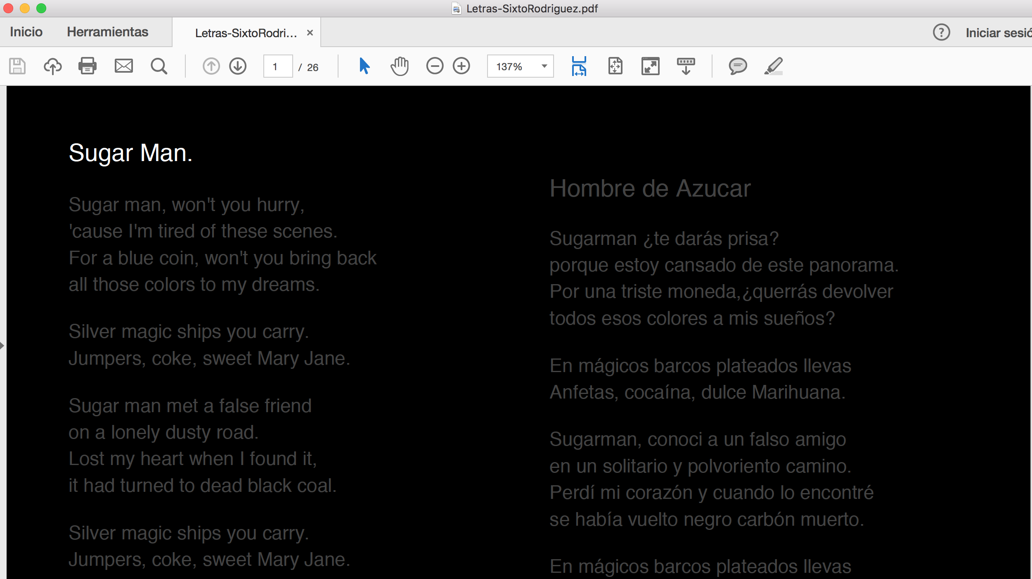Click the Hombre de Azucar heading

coord(650,189)
